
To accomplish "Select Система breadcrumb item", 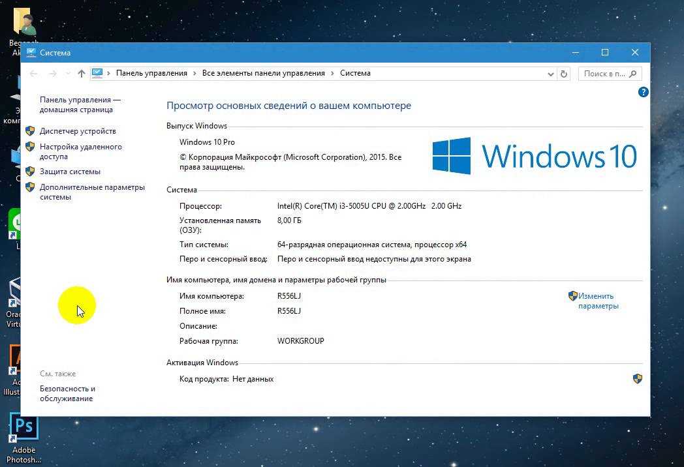I will click(355, 73).
